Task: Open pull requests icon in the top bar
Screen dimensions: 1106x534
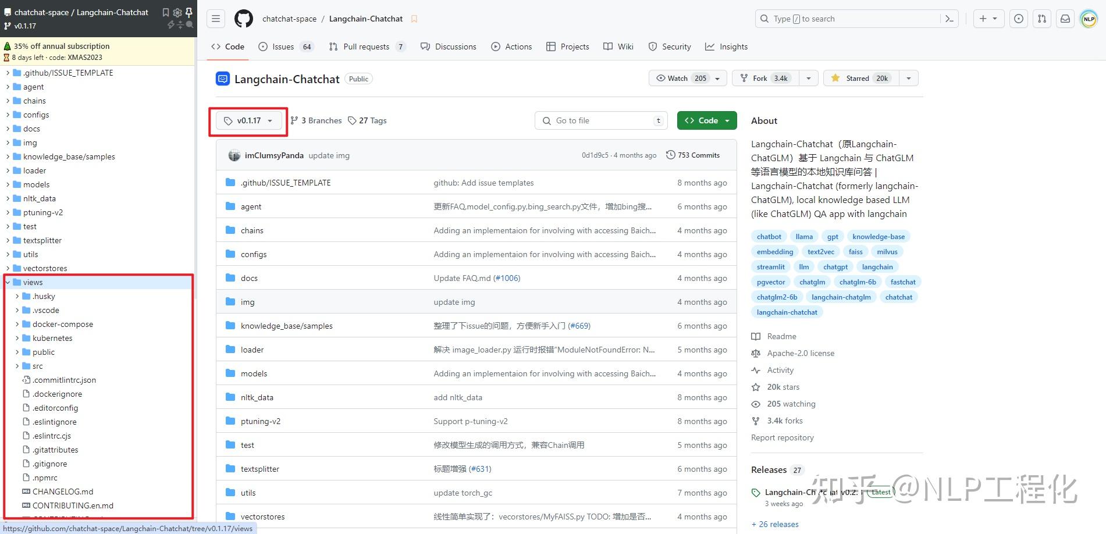Action: [x=1041, y=18]
